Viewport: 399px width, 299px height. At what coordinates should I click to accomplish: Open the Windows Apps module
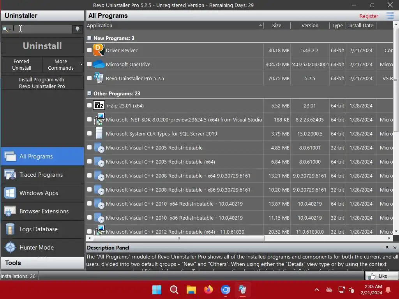[x=42, y=193]
